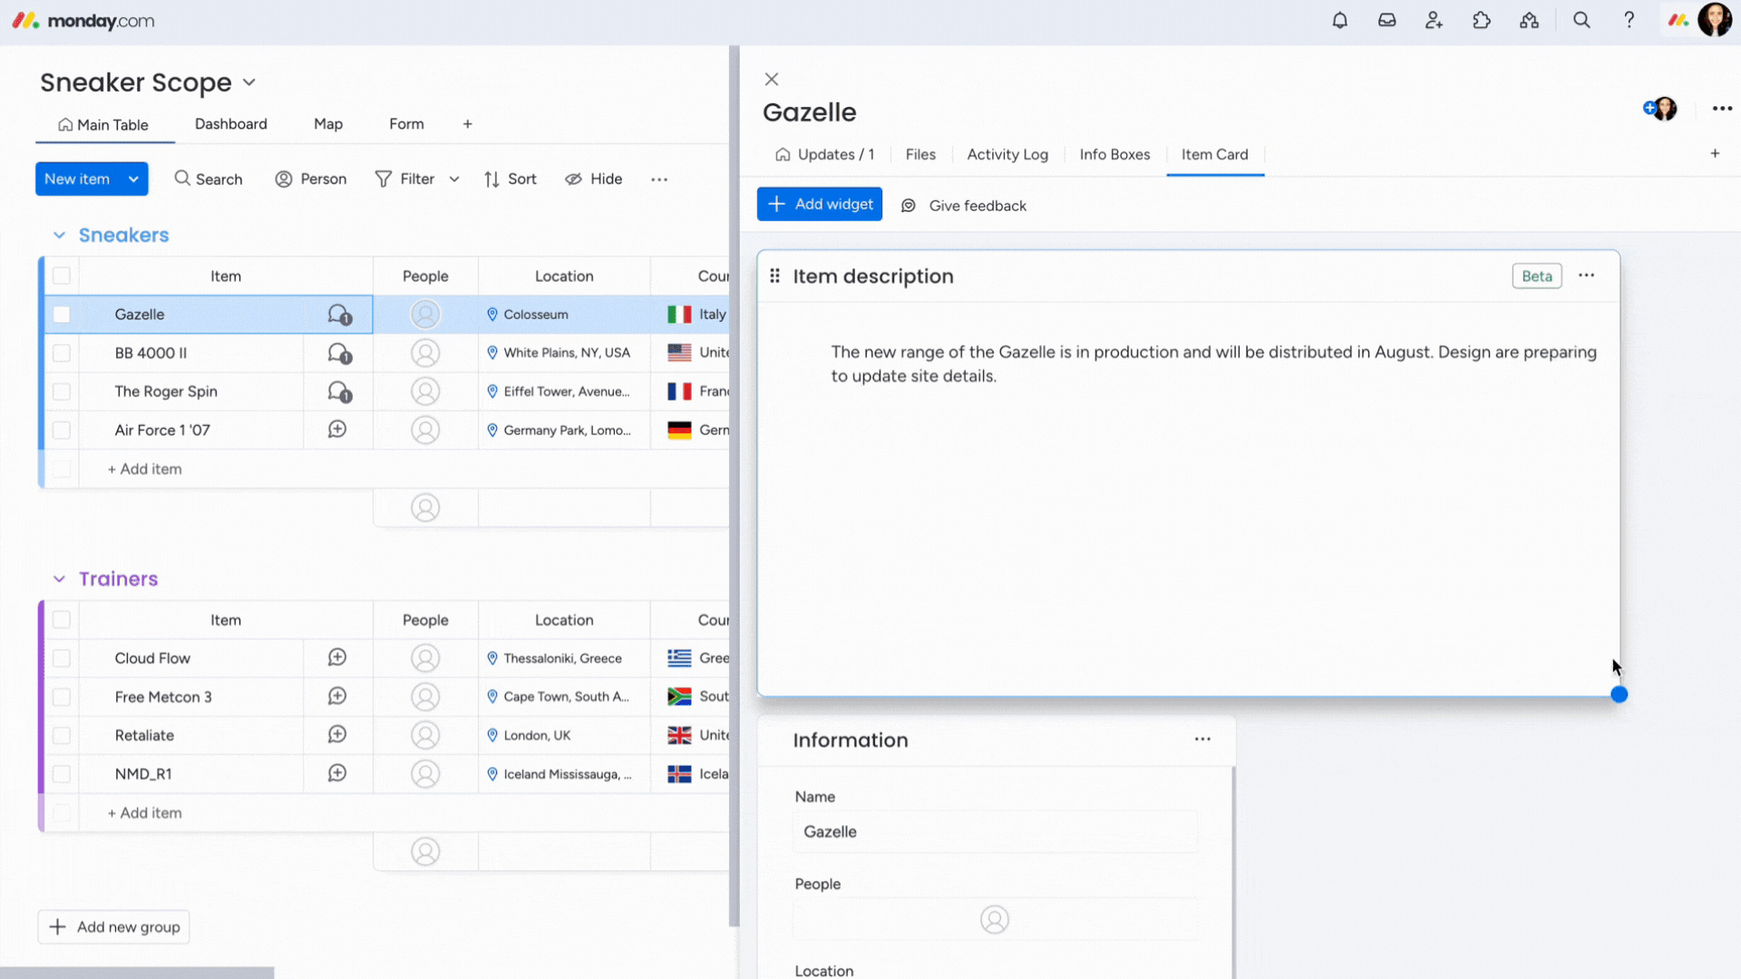Screen dimensions: 1741x979
Task: Open the inbox icon
Action: (x=1386, y=20)
